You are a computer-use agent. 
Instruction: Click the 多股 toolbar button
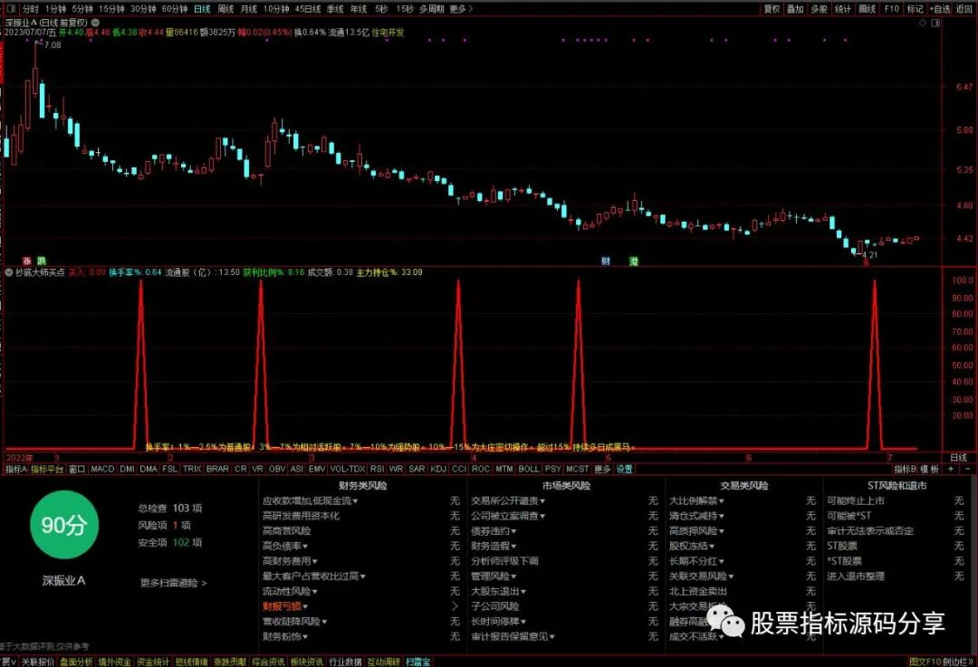coord(819,9)
